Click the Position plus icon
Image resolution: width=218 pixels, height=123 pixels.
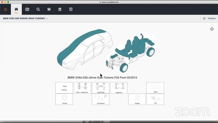coord(204,18)
